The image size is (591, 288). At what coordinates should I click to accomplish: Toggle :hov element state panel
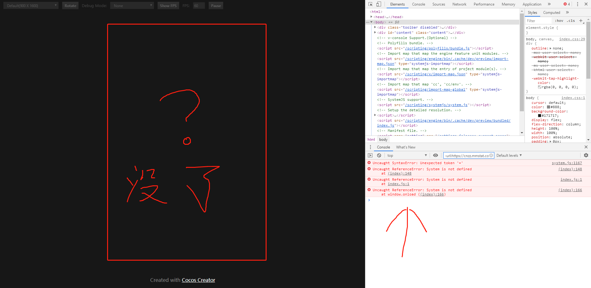[559, 21]
